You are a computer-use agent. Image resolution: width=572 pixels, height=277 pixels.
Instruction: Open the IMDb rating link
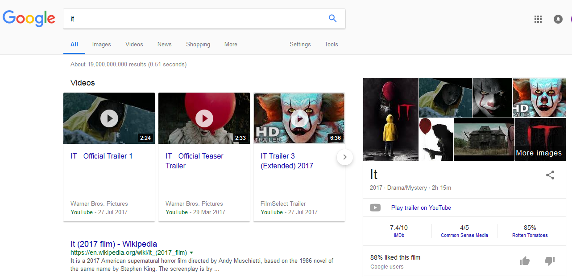click(399, 235)
